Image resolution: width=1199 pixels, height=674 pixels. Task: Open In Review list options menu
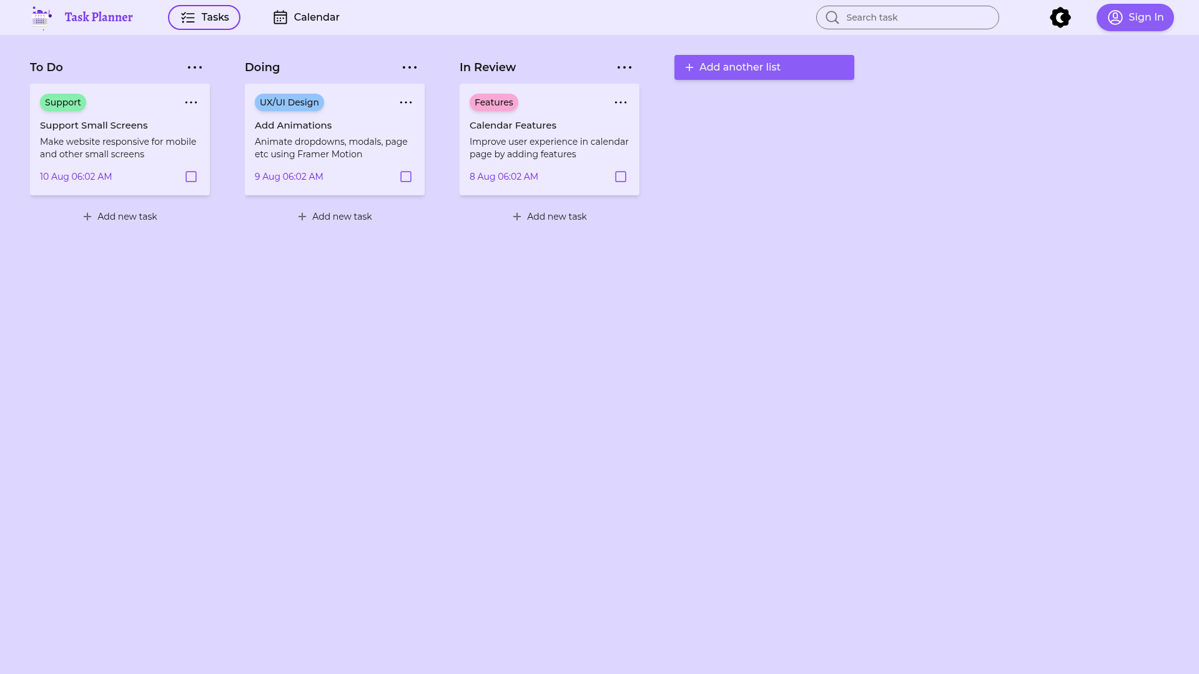tap(624, 67)
